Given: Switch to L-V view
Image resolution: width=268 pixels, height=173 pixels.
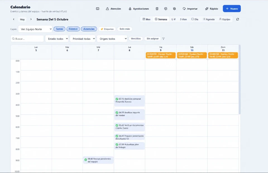Looking at the screenshot, I should click(173, 19).
